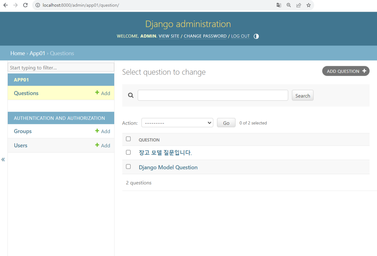This screenshot has height=256, width=377.
Task: Select Questions in the sidebar
Action: (26, 93)
